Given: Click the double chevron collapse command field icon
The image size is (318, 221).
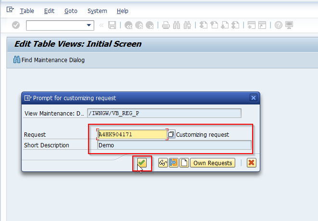Looking at the screenshot, I should point(101,25).
